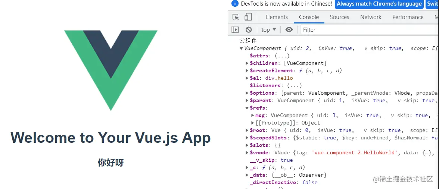Open the top JavaScript context dropdown
The image size is (439, 189).
[x=269, y=30]
